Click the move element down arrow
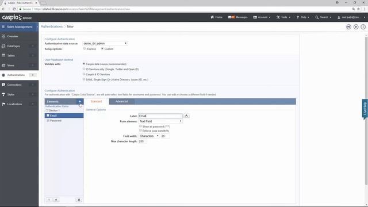 (56, 200)
